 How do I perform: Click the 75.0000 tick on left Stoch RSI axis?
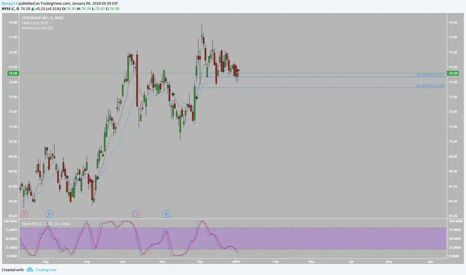[x=11, y=230]
